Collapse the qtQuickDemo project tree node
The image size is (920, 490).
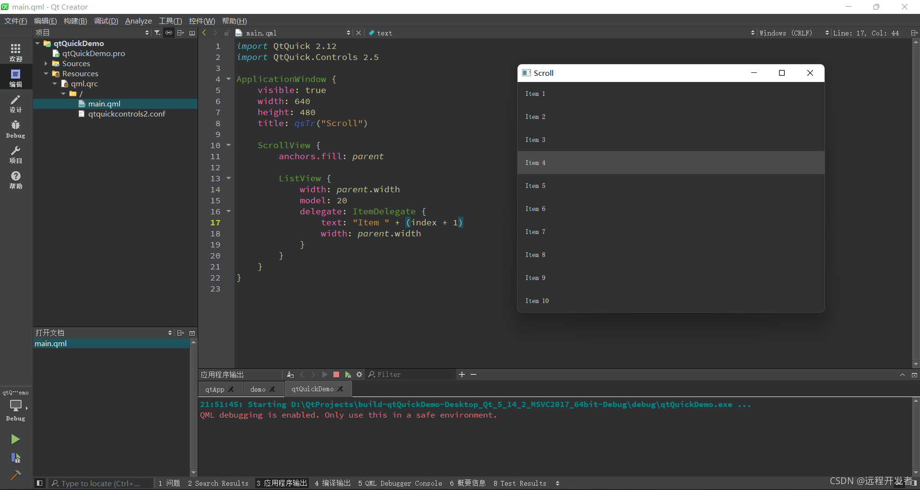(x=37, y=43)
